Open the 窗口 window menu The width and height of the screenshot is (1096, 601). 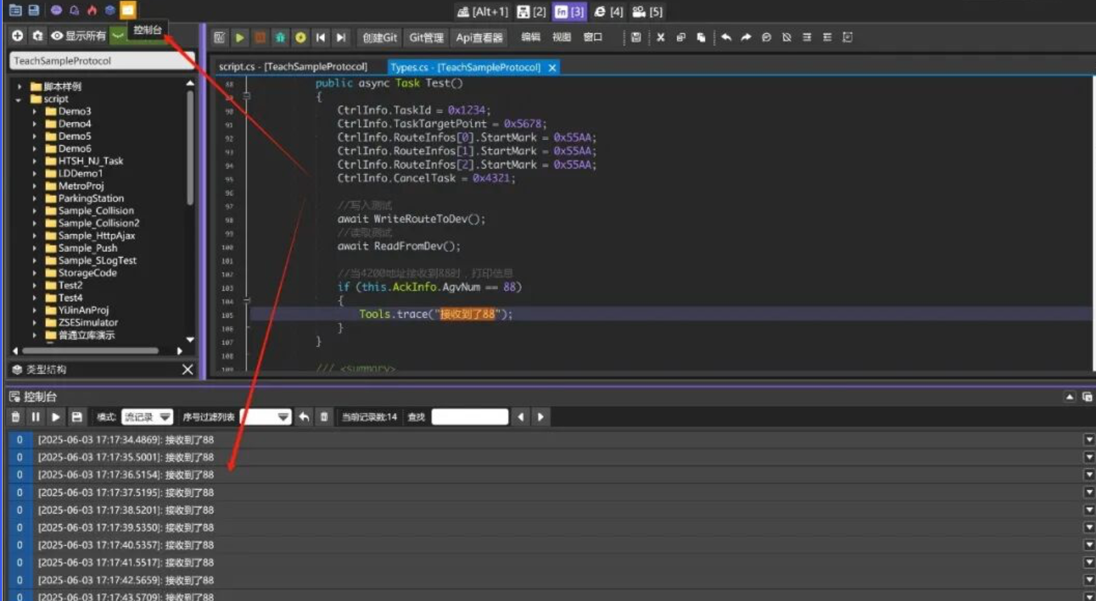593,37
